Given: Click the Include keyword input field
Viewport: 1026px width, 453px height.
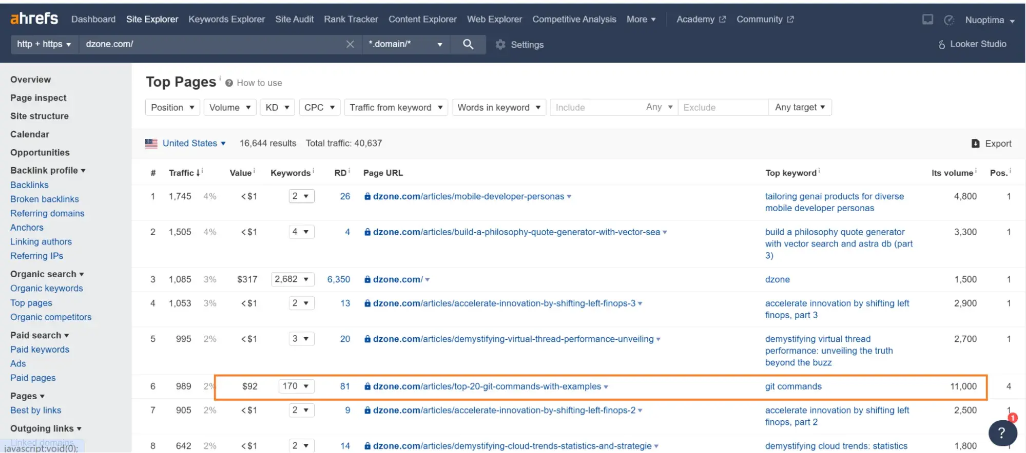Looking at the screenshot, I should (x=595, y=107).
